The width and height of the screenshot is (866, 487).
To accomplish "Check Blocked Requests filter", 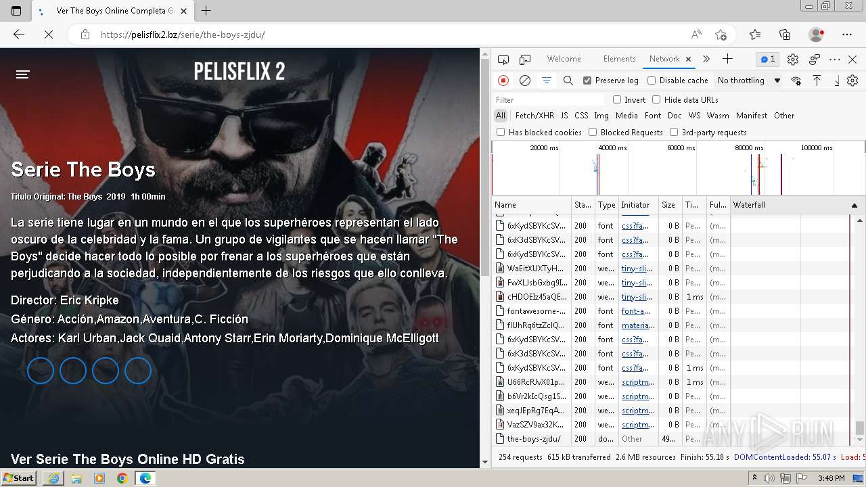I will click(x=593, y=133).
